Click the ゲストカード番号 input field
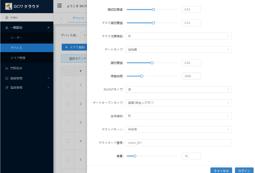Viewport: 255px width, 173px height. point(178,142)
